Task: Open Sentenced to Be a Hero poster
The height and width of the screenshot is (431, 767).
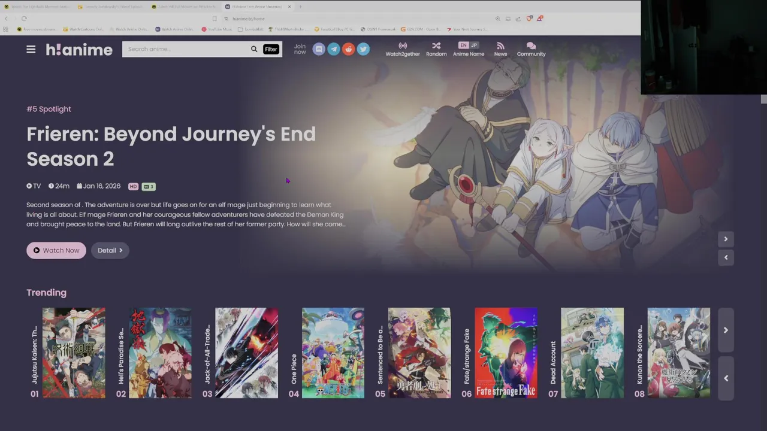Action: (x=419, y=353)
